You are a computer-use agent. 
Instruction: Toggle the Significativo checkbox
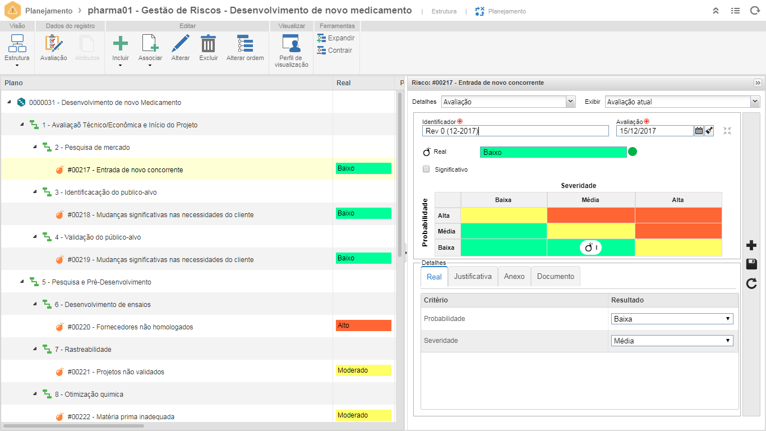pos(426,169)
